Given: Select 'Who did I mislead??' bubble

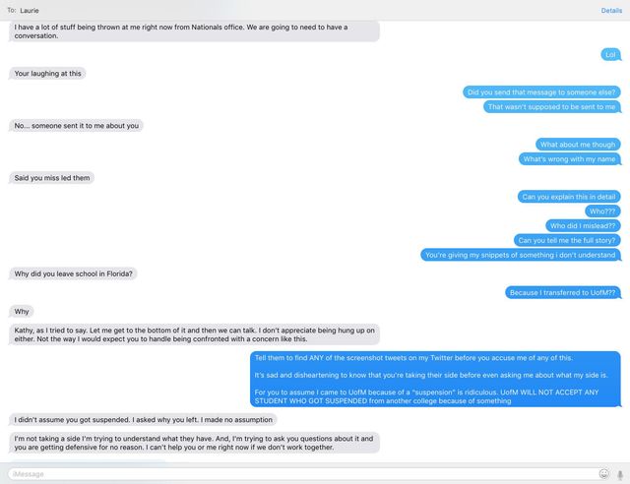Looking at the screenshot, I should (583, 225).
